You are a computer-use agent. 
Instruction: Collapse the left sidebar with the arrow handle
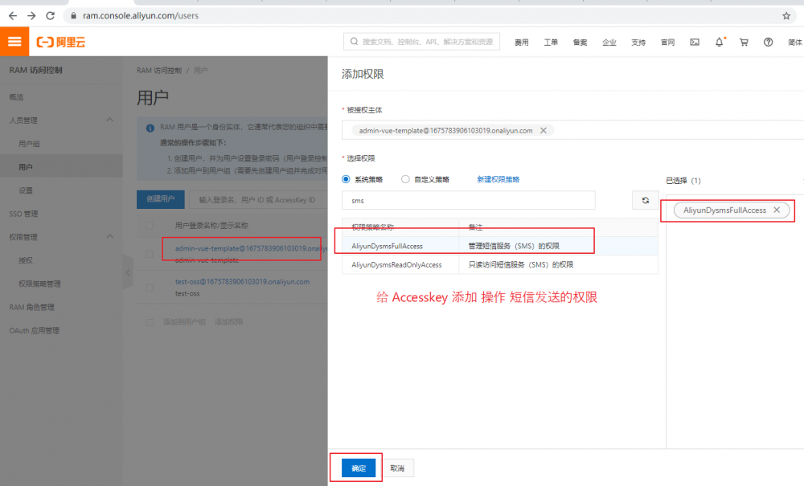128,272
